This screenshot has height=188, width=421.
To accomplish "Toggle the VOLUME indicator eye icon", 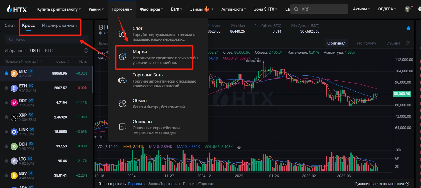I will point(239,147).
